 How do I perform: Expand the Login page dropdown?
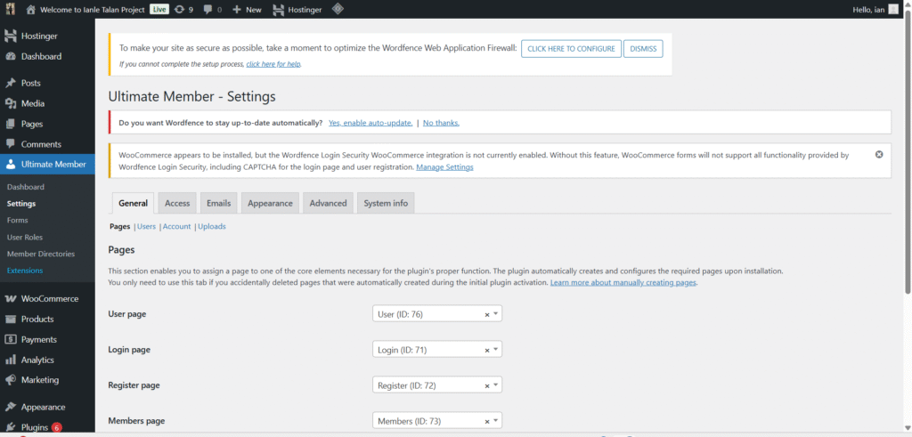(x=495, y=350)
